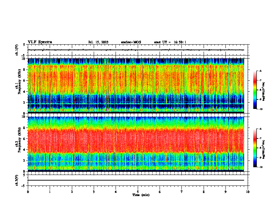The height and width of the screenshot is (215, 279).
Task: Click the "ch.3(V)" axis label
Action: pyautogui.click(x=17, y=180)
